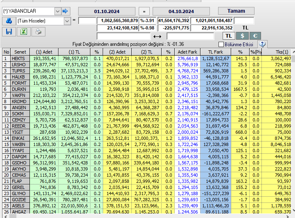Screen dimensions: 295x218
Task: Select the VAKFN stock cell
Action: pos(20,95)
